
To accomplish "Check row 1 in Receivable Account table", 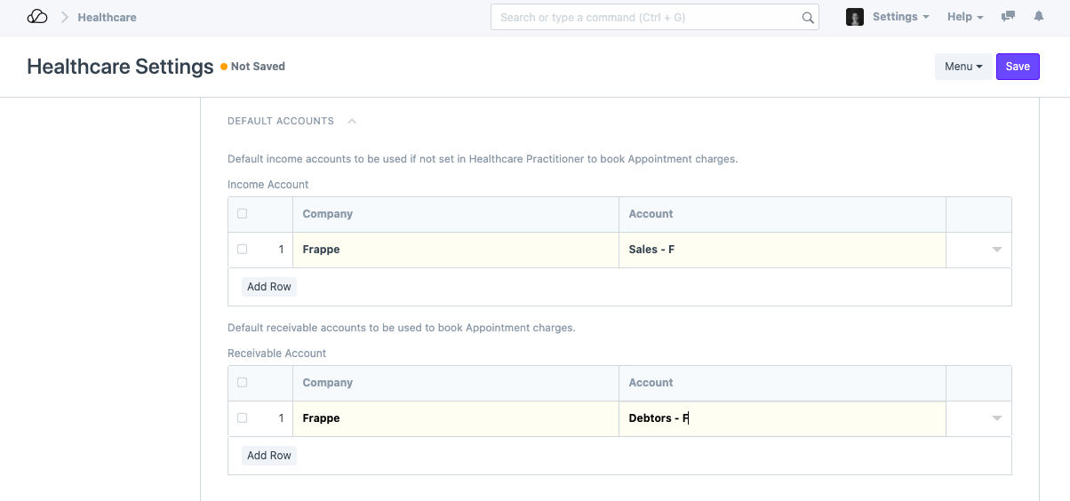I will click(243, 418).
